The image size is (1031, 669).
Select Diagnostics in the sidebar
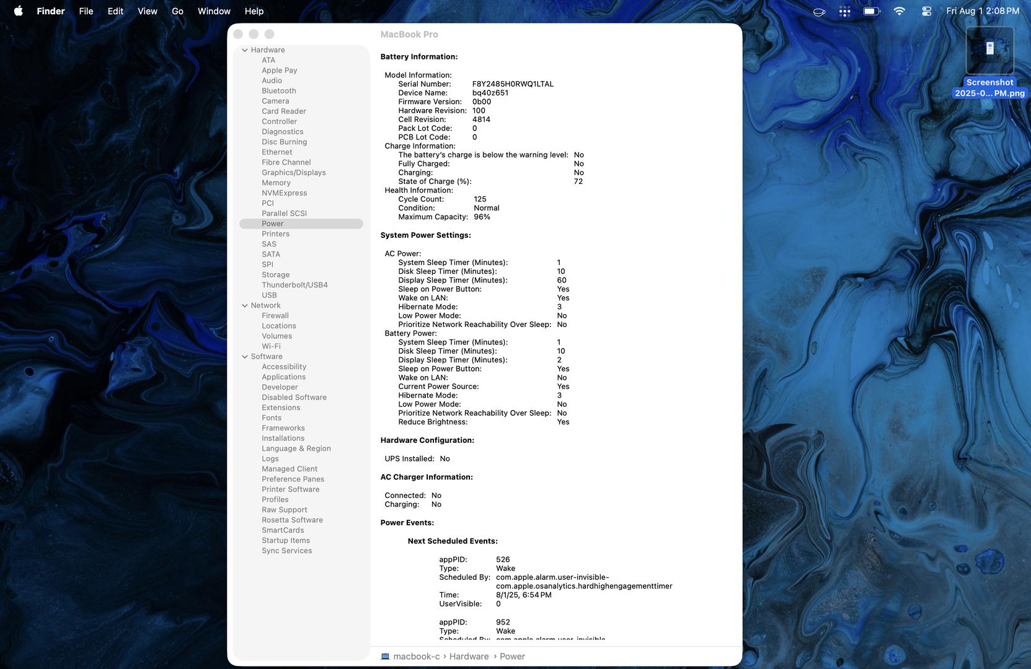pos(283,132)
